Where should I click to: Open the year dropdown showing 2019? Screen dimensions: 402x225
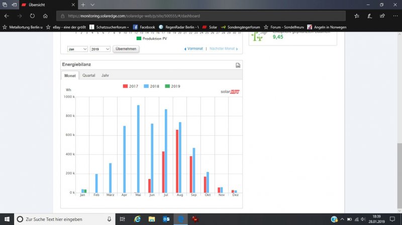[100, 49]
